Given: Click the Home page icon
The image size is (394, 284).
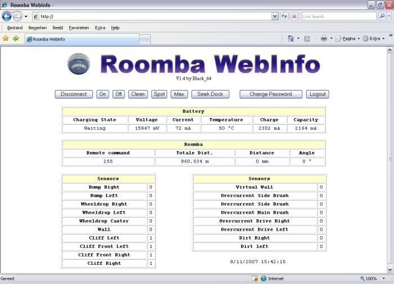Looking at the screenshot, I should [291, 38].
